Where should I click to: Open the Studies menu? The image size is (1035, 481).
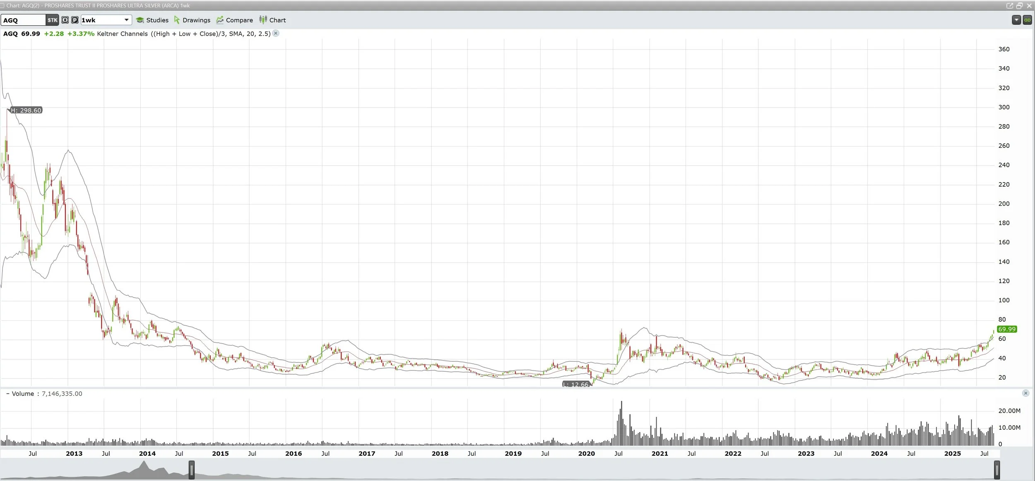[152, 20]
